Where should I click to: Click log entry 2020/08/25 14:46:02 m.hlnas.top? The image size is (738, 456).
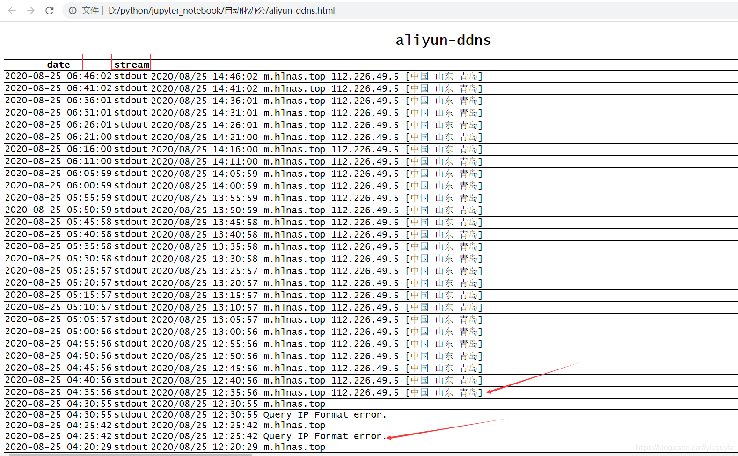point(316,76)
